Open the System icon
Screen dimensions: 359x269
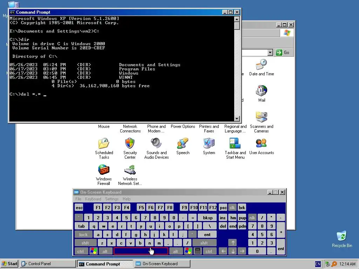209,146
